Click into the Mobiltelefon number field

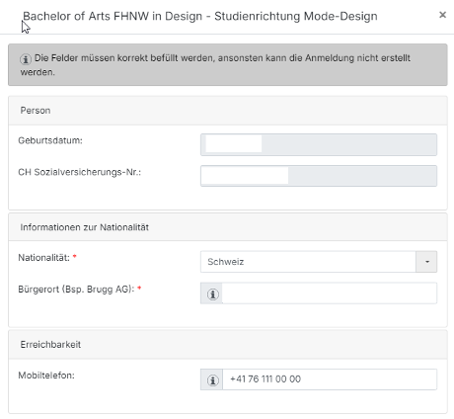click(x=330, y=379)
